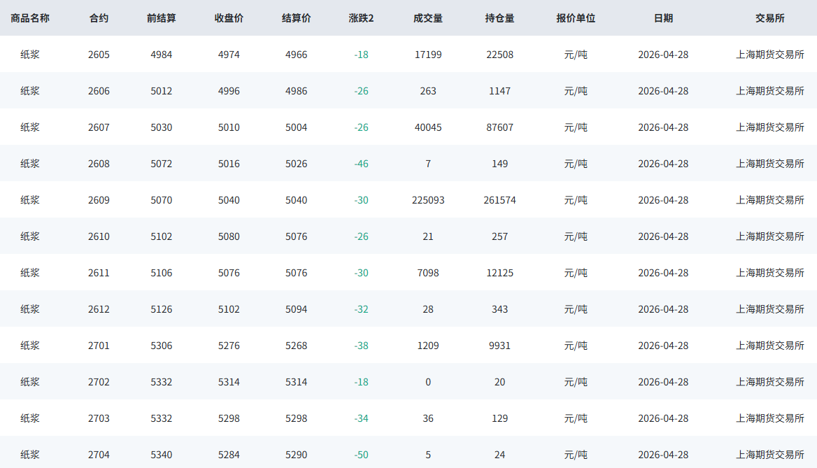This screenshot has height=468, width=817.
Task: Select the volume value 225093
Action: click(x=428, y=200)
